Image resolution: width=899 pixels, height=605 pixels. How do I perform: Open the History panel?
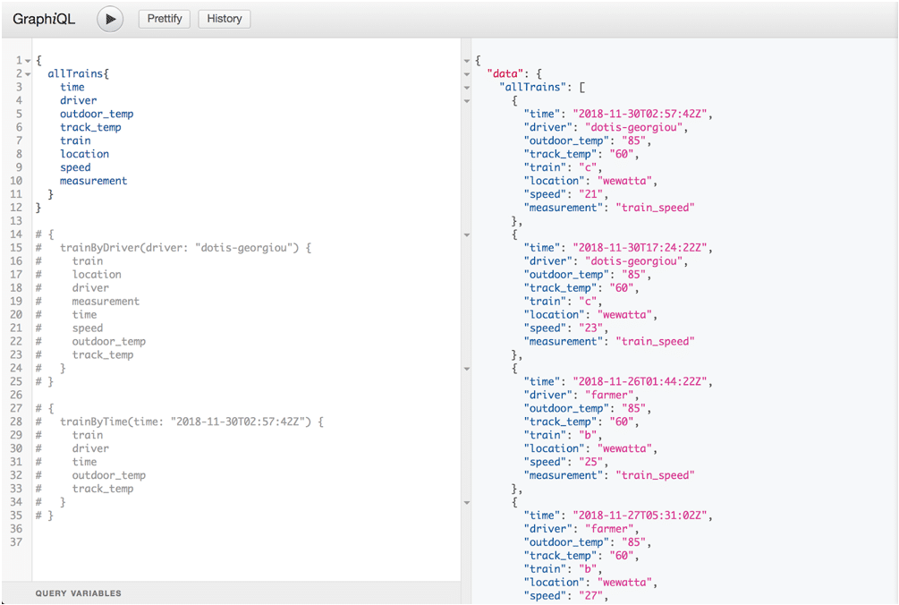click(x=225, y=19)
